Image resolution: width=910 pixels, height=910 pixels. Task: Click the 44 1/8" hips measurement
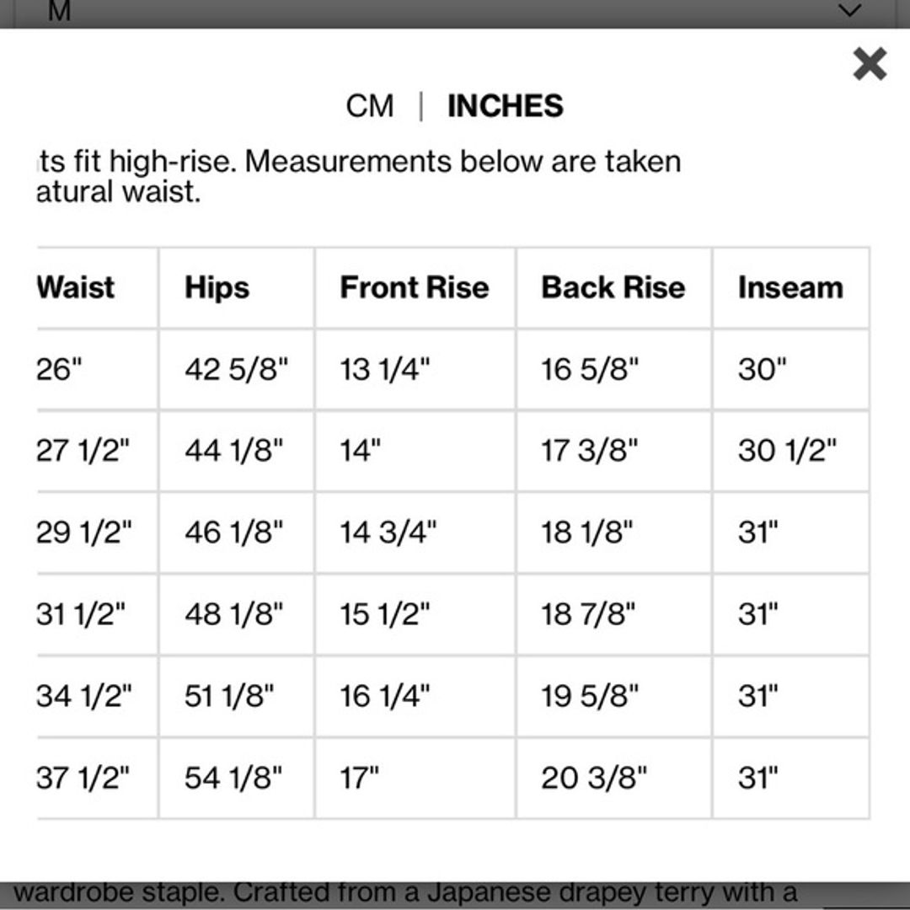(x=234, y=451)
